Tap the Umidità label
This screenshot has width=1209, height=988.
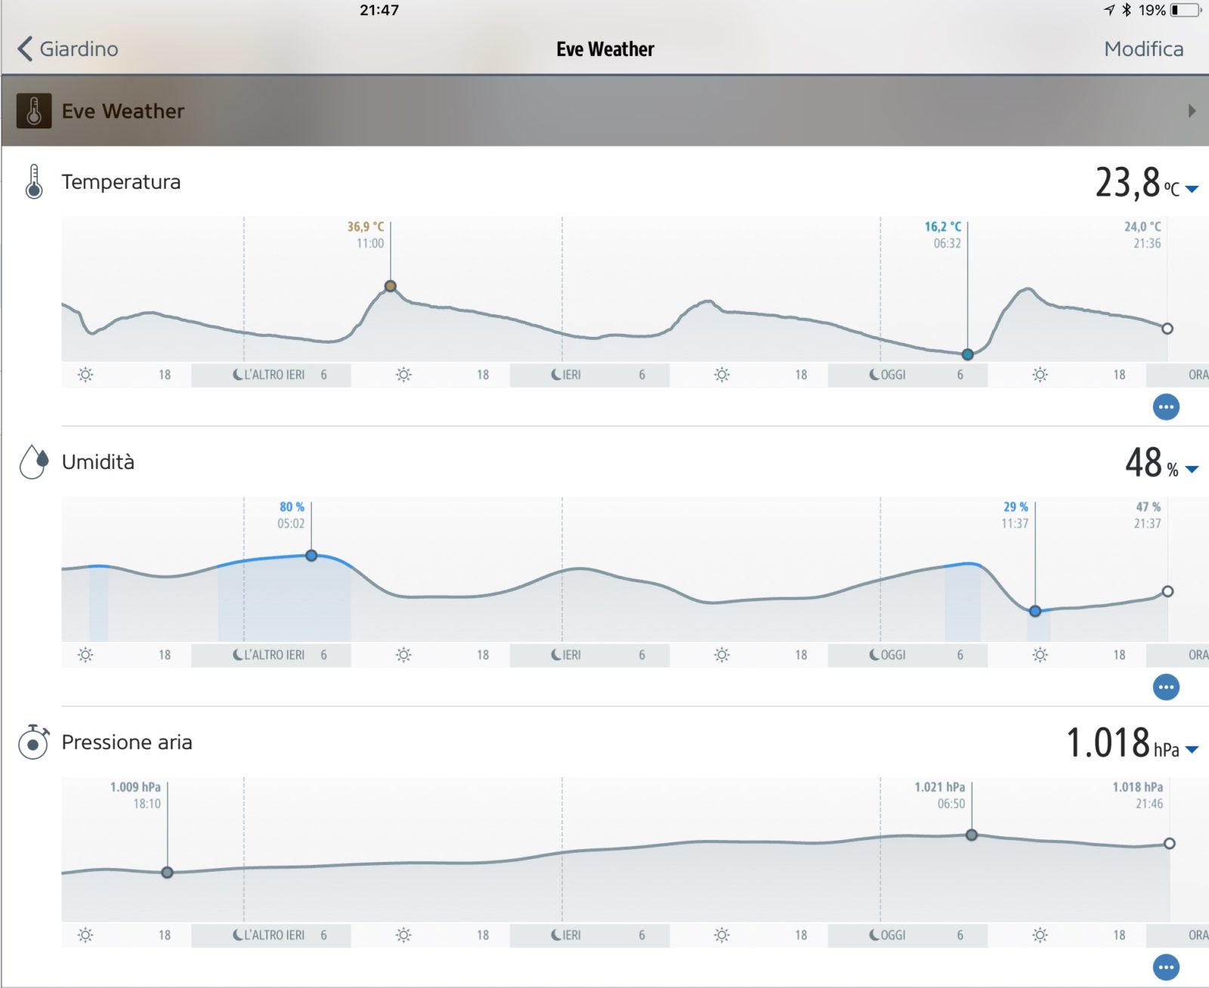click(x=98, y=462)
